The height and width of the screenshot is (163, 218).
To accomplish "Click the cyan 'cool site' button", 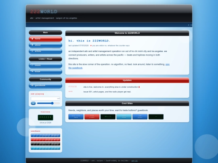I will click(124, 117).
